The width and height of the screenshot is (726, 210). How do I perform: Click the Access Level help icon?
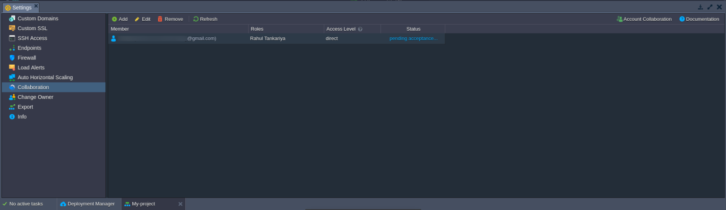click(x=360, y=29)
